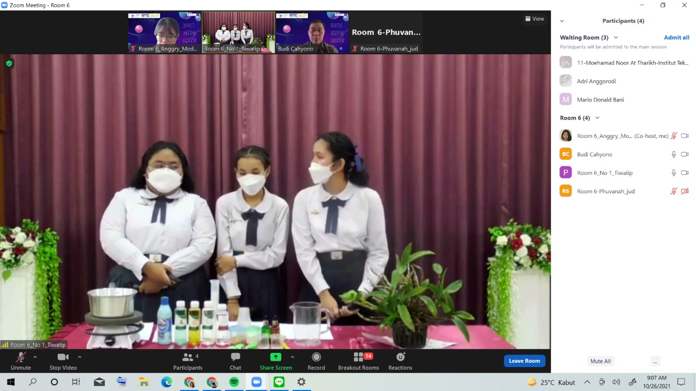Open the Chat panel
The image size is (696, 391).
[235, 361]
